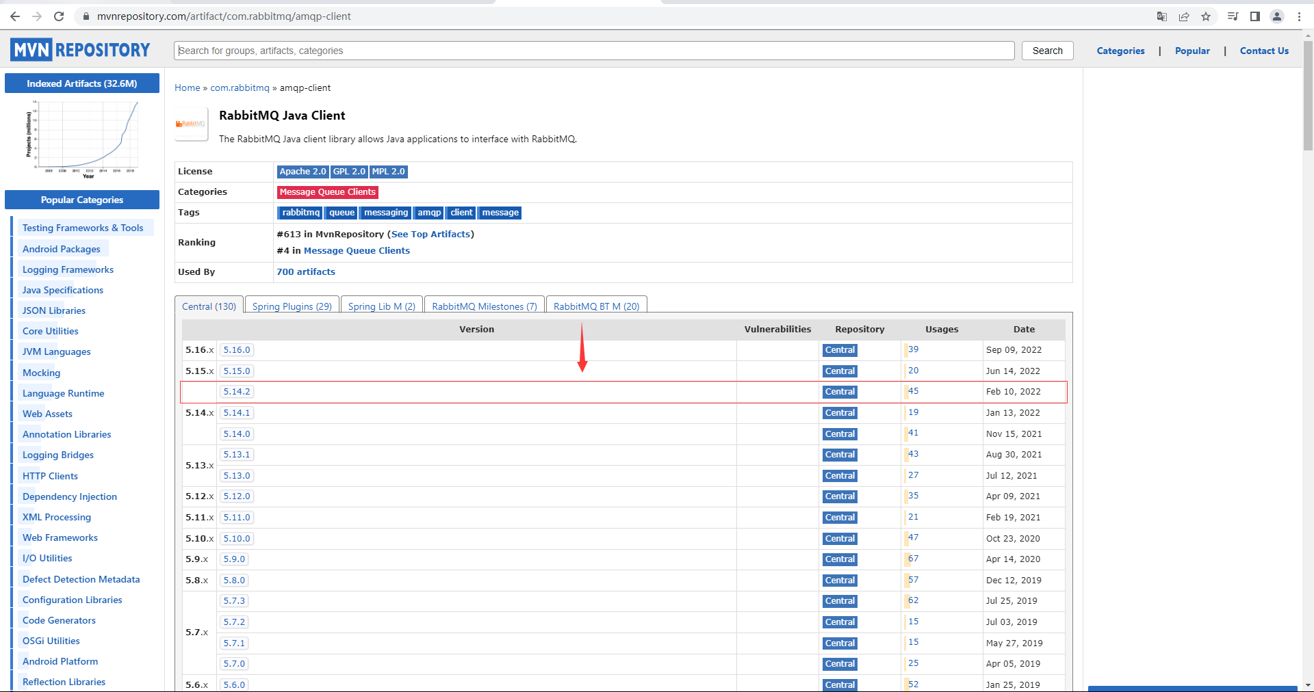Screen dimensions: 1314x692
Task: Click the scrollbar down arrow
Action: (x=1308, y=685)
